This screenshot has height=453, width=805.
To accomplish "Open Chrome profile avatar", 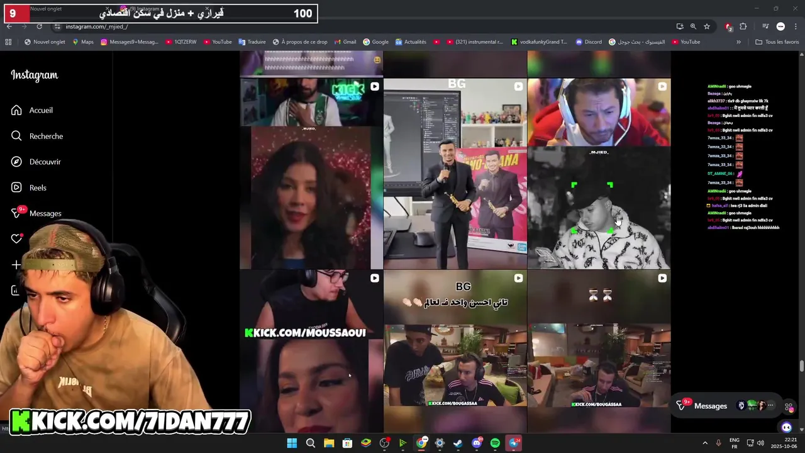I will click(x=780, y=26).
